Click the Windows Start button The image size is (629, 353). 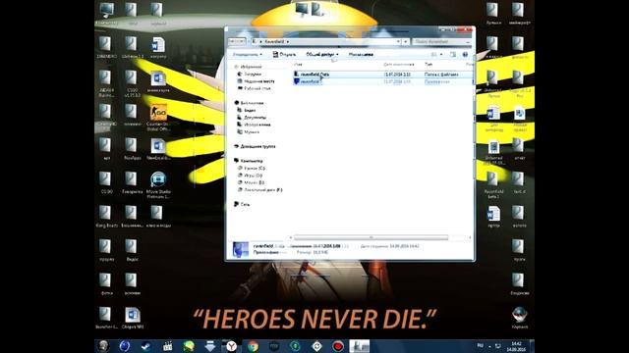(x=104, y=346)
